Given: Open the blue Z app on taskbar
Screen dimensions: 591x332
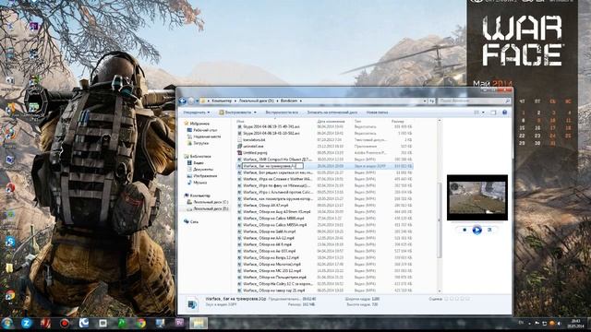Looking at the screenshot, I should tap(27, 323).
